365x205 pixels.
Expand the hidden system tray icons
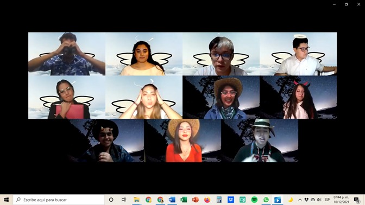pyautogui.click(x=300, y=200)
